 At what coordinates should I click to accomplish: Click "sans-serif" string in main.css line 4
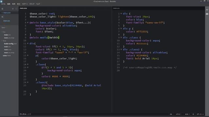click(154, 22)
